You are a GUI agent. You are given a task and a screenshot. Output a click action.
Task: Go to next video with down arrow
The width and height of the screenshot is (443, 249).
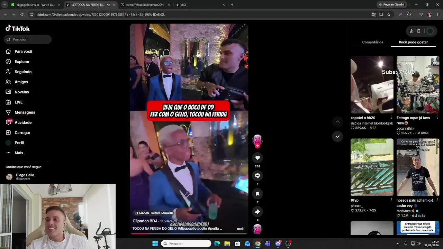[337, 136]
